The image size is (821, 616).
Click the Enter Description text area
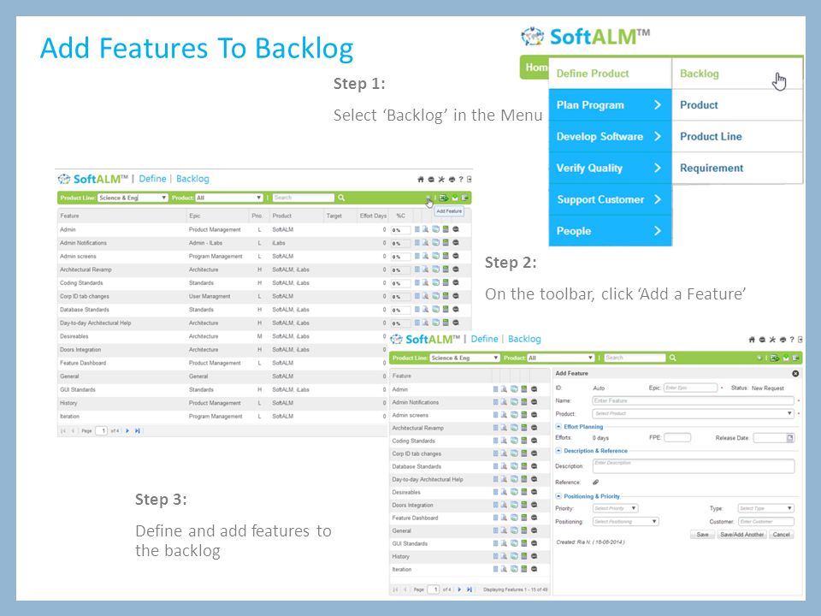(x=694, y=466)
